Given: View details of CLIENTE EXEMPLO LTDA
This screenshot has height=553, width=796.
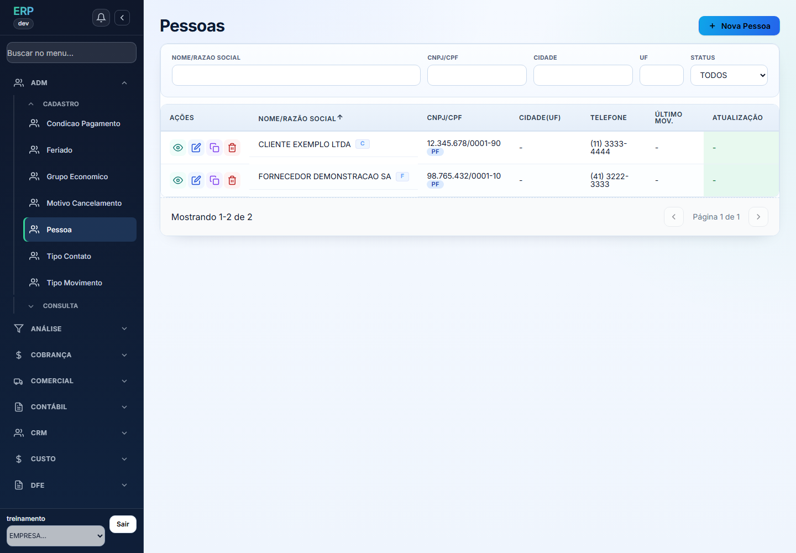Looking at the screenshot, I should (x=178, y=148).
